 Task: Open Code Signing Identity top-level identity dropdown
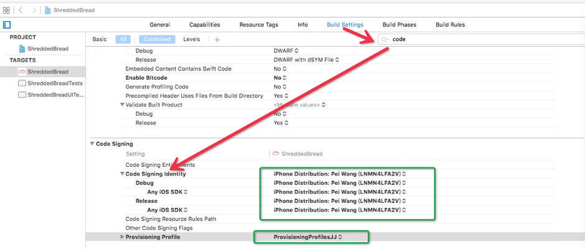tap(340, 174)
